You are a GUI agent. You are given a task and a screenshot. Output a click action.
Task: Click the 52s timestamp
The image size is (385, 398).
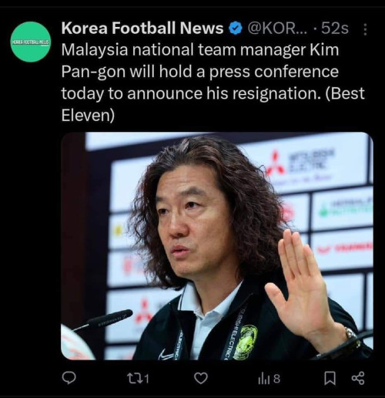[335, 28]
